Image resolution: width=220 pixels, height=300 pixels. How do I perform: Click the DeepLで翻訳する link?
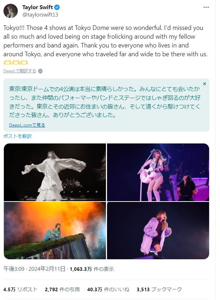pos(20,71)
